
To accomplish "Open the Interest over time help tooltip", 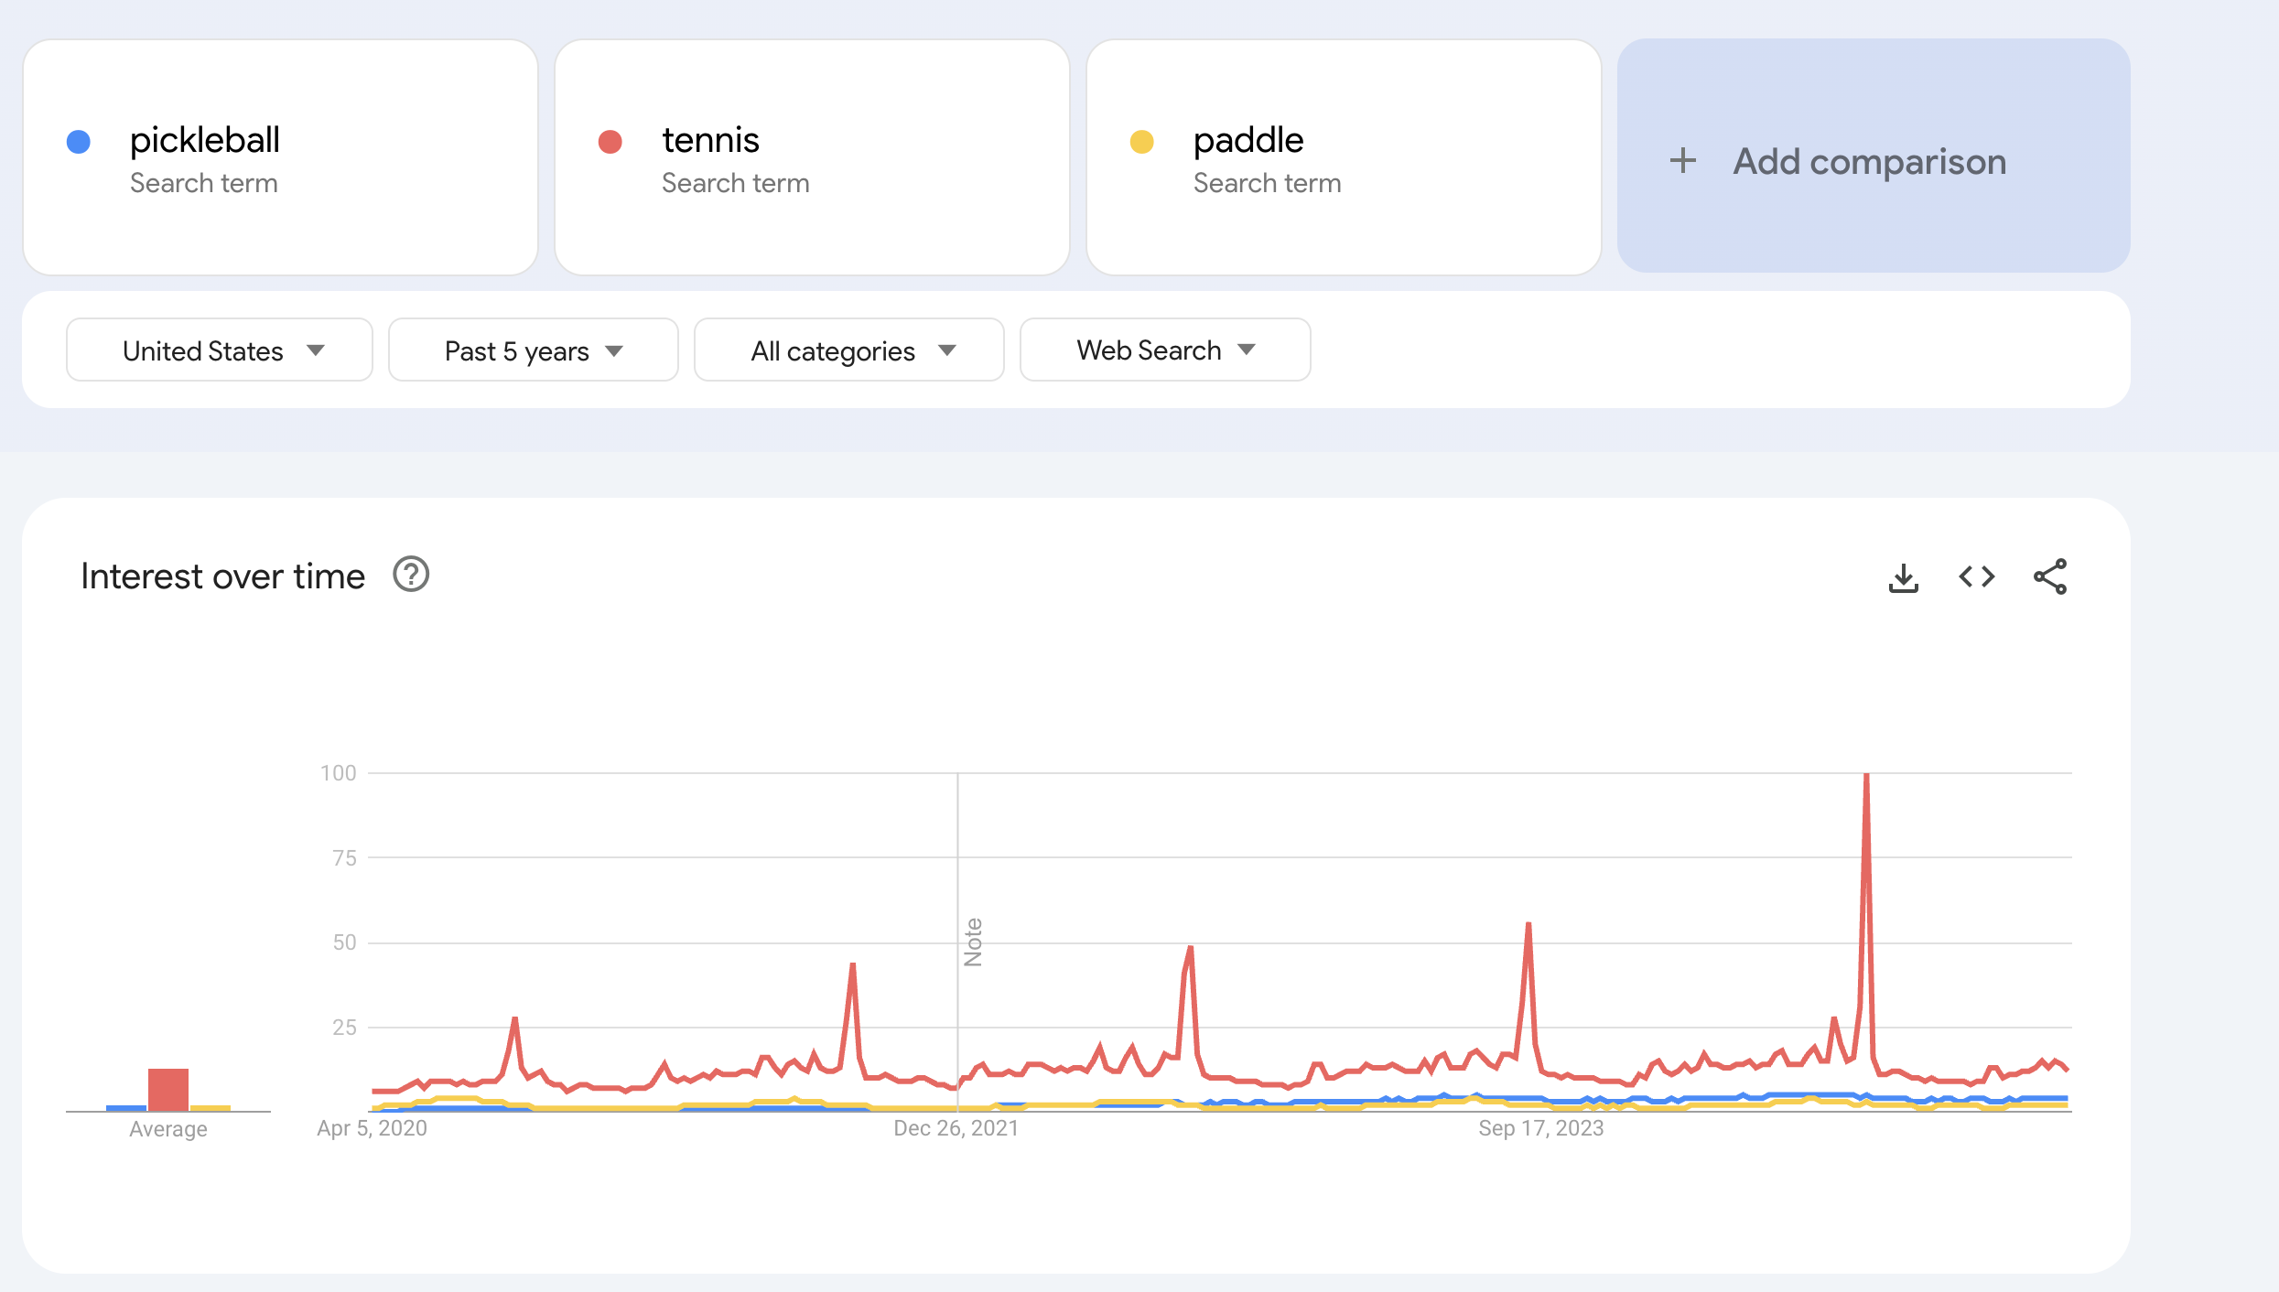I will 411,575.
